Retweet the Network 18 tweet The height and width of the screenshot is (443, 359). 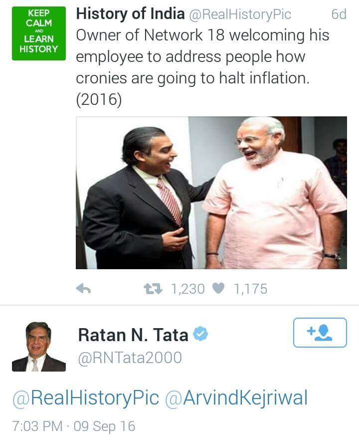click(153, 289)
